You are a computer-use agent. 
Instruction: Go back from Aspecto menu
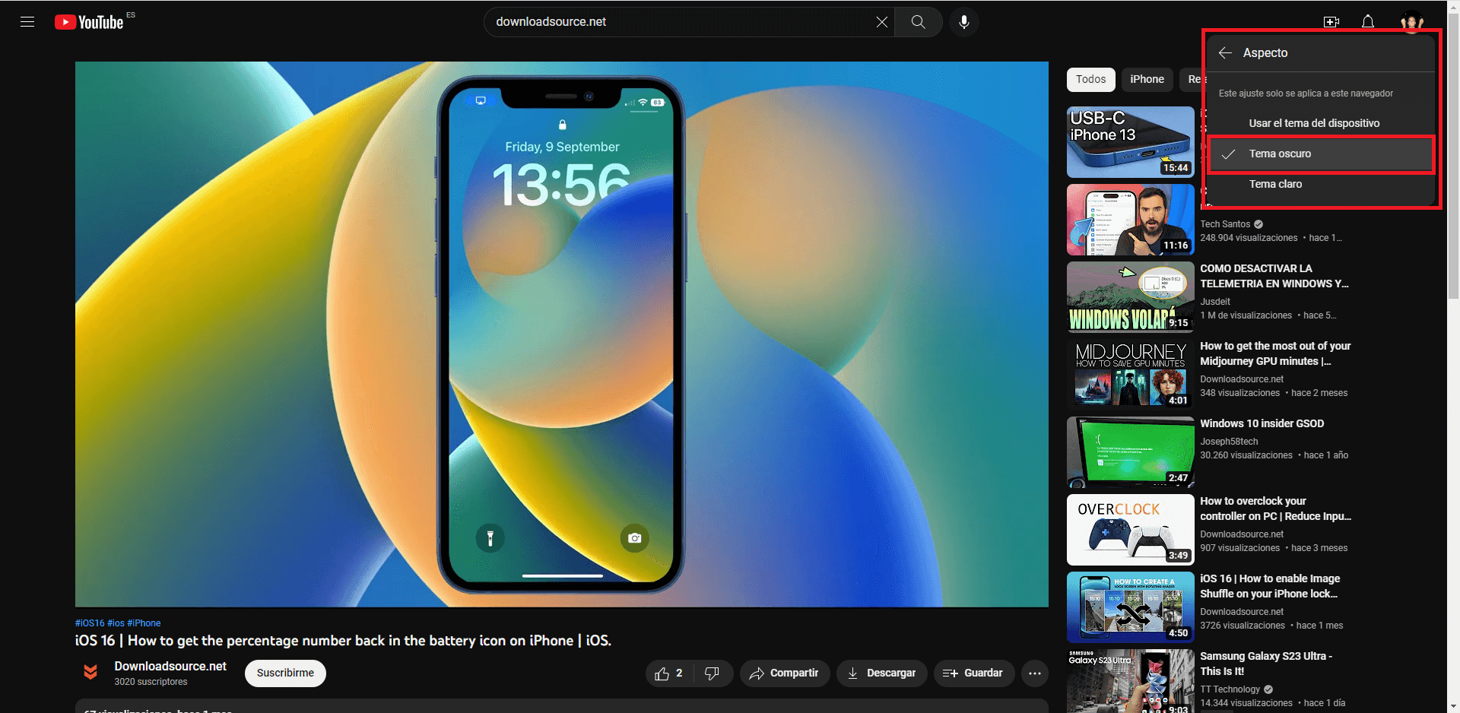pyautogui.click(x=1225, y=53)
